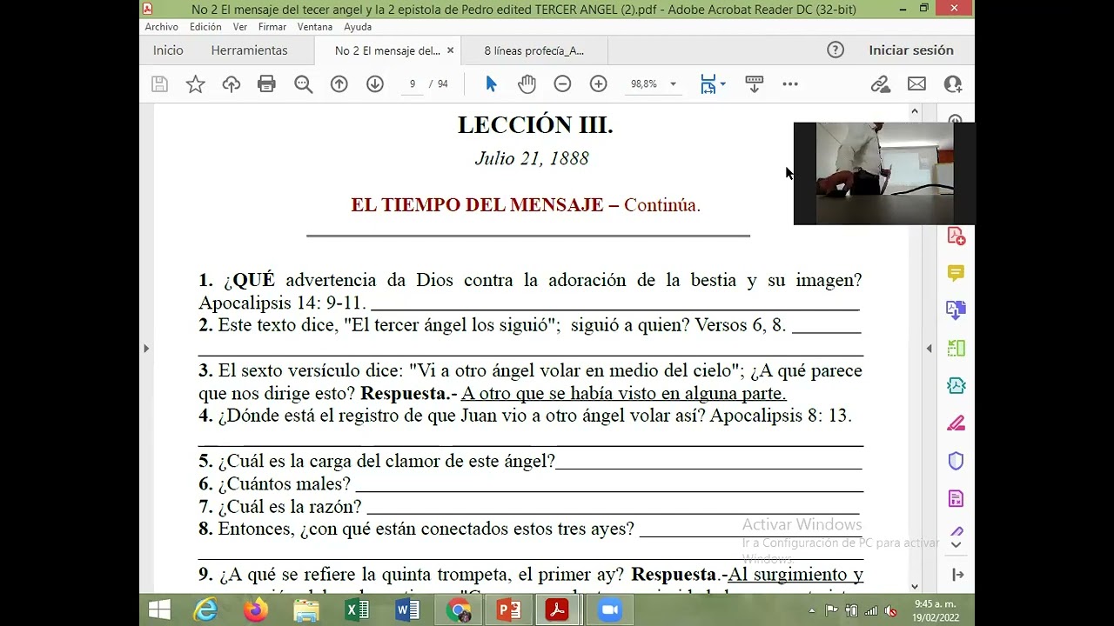1114x626 pixels.
Task: Open Protect shield tool in sidebar
Action: point(956,461)
